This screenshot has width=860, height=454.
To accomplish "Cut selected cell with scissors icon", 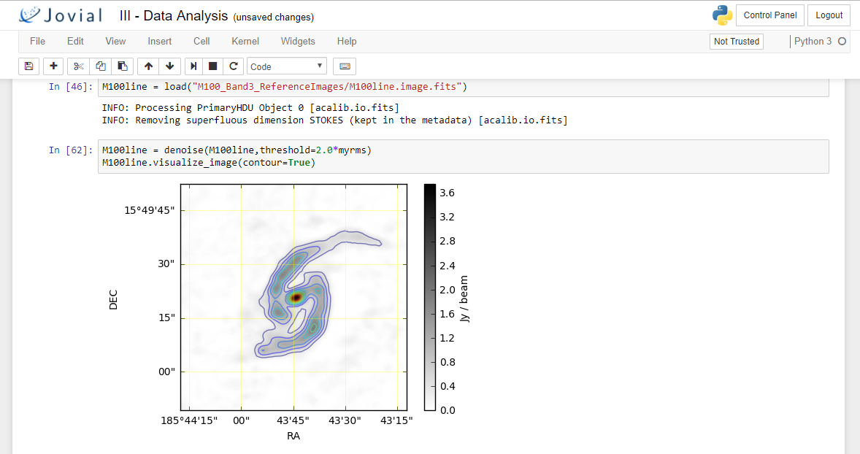I will 79,66.
